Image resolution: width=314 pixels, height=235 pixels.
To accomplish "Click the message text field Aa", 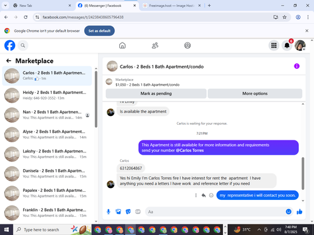I will 215,212.
